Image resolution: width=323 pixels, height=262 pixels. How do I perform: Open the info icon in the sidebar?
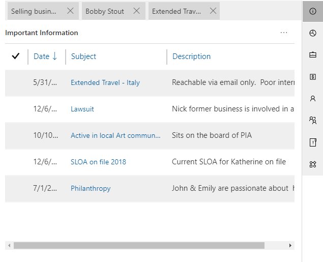click(312, 11)
